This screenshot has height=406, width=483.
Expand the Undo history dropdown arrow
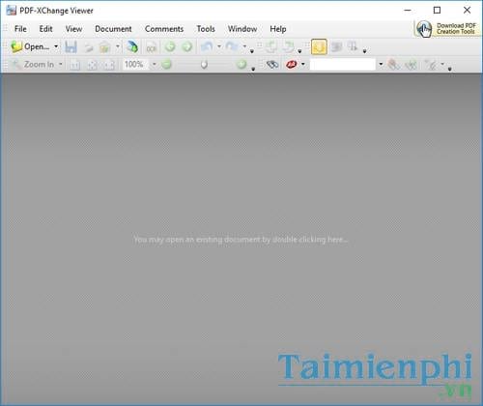point(219,46)
